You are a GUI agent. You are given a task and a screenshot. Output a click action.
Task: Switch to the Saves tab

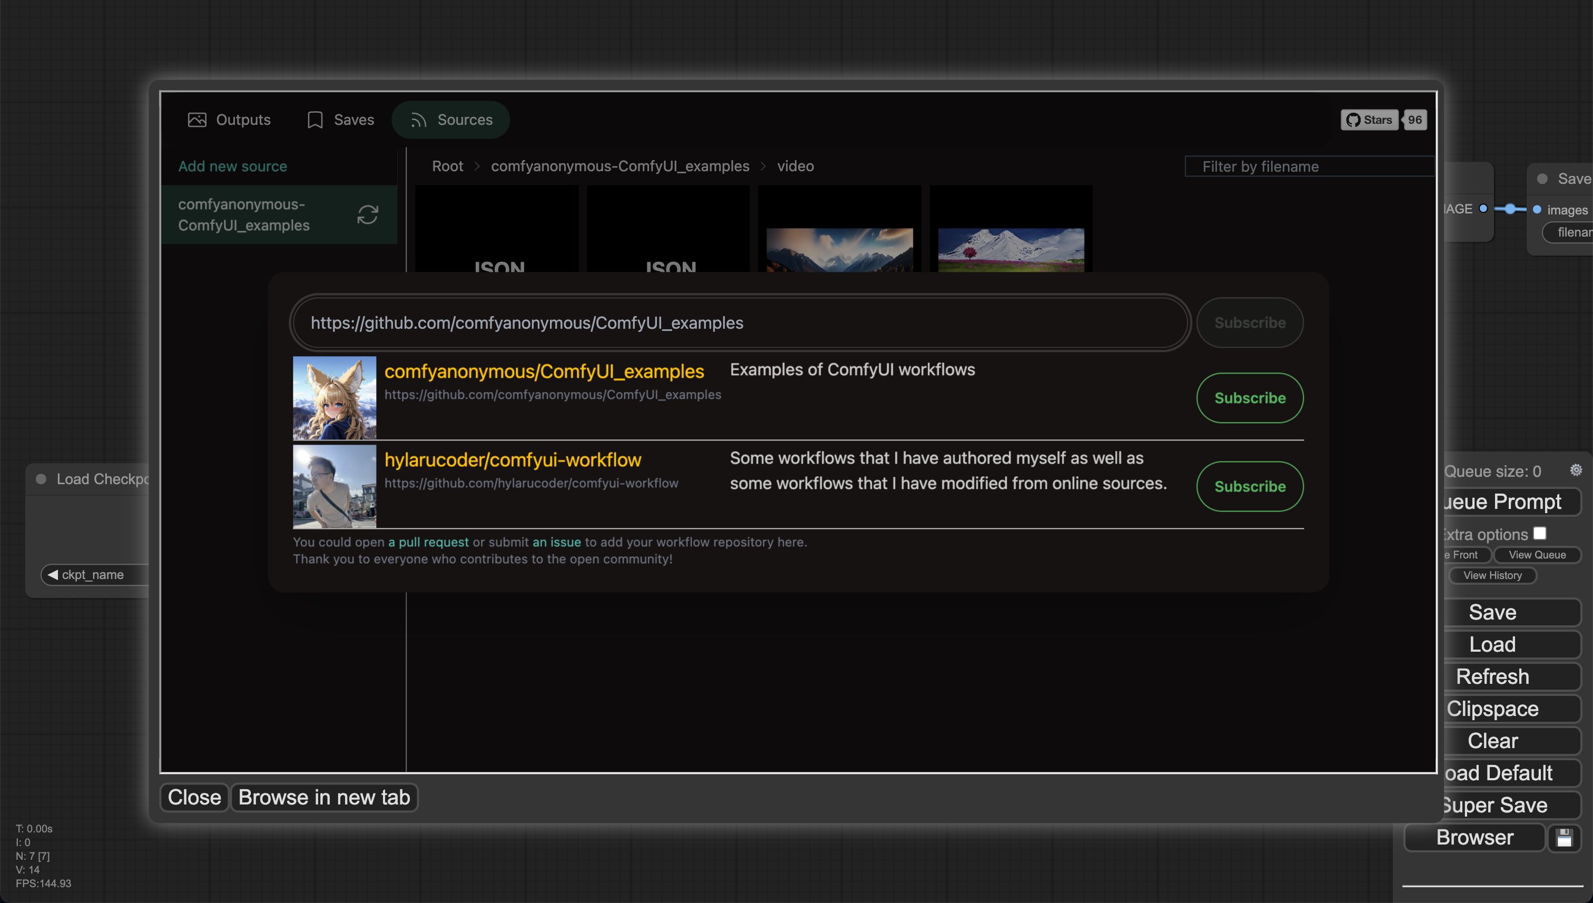[x=340, y=120]
